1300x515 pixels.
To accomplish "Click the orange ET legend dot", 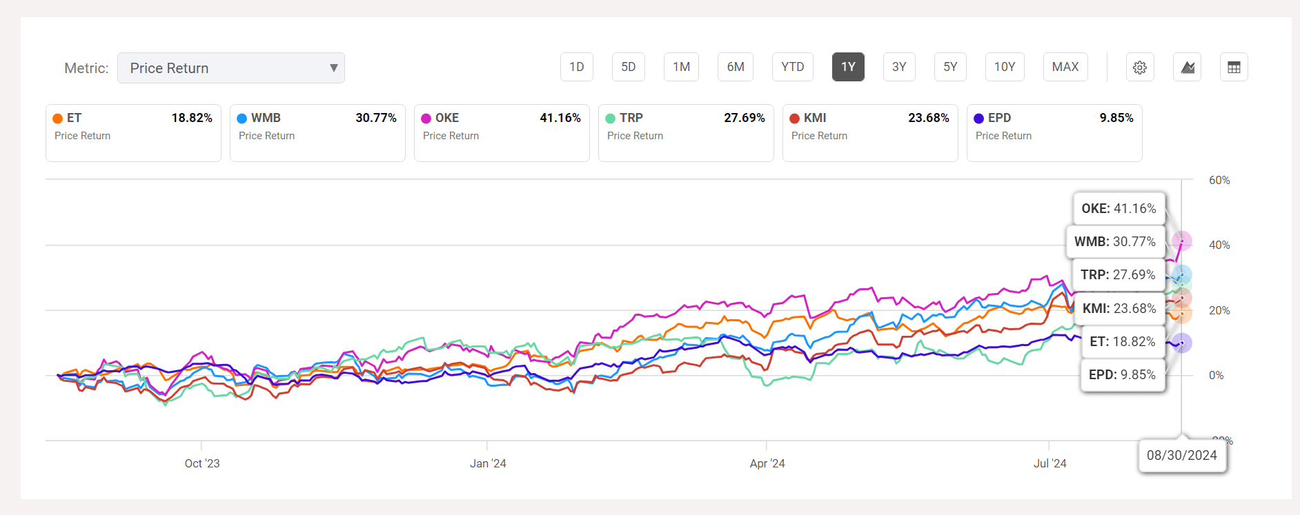I will click(58, 119).
